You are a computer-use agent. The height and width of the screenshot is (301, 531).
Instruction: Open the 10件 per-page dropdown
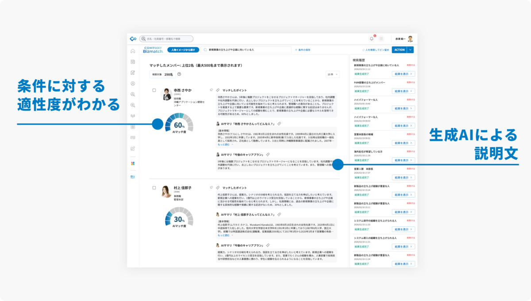tap(333, 74)
